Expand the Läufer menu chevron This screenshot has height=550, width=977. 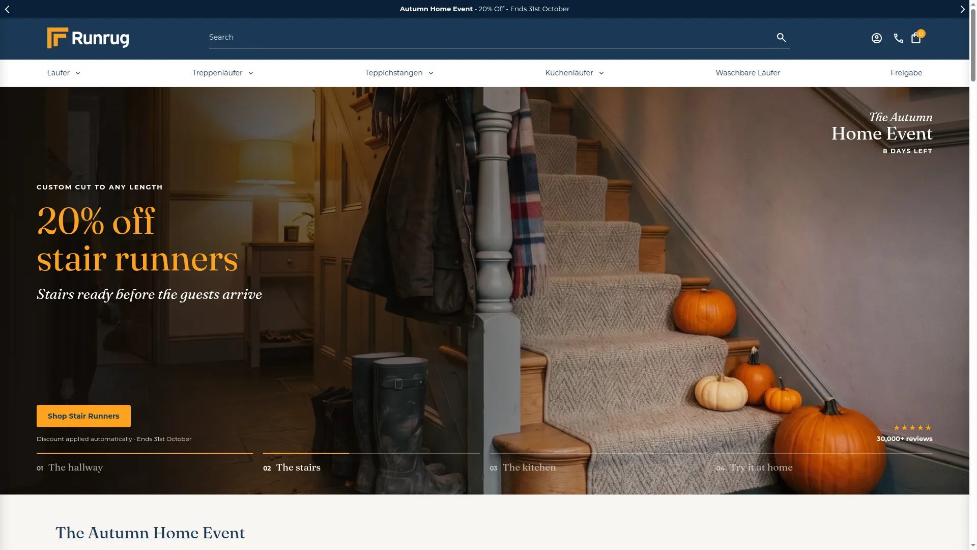[78, 73]
